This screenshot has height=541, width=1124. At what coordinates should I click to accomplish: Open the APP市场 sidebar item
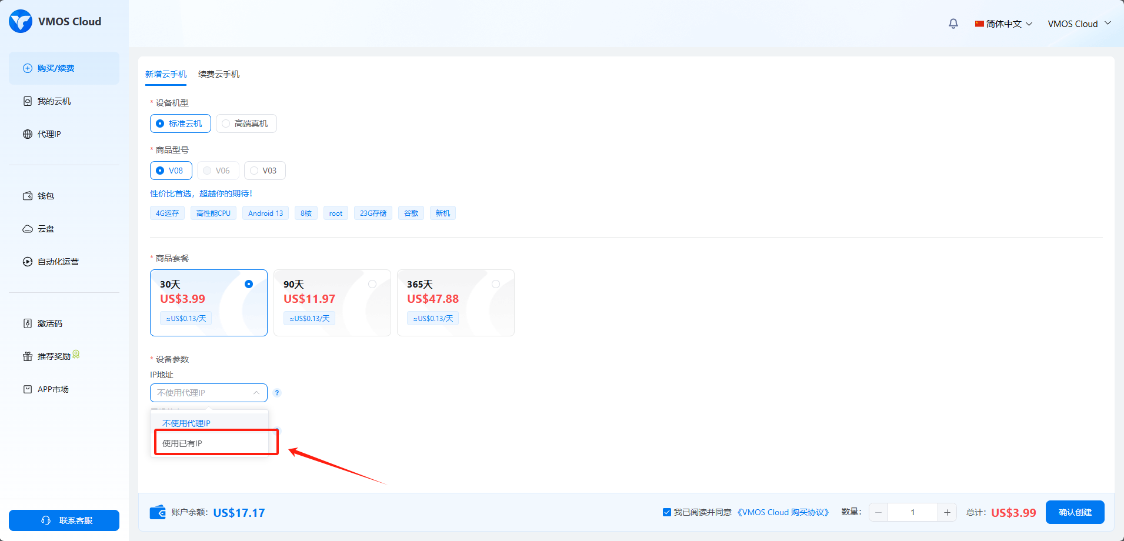click(53, 389)
